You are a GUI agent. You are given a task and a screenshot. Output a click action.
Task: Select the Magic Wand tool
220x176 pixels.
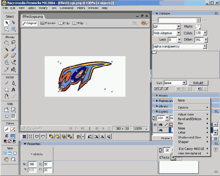point(6,49)
